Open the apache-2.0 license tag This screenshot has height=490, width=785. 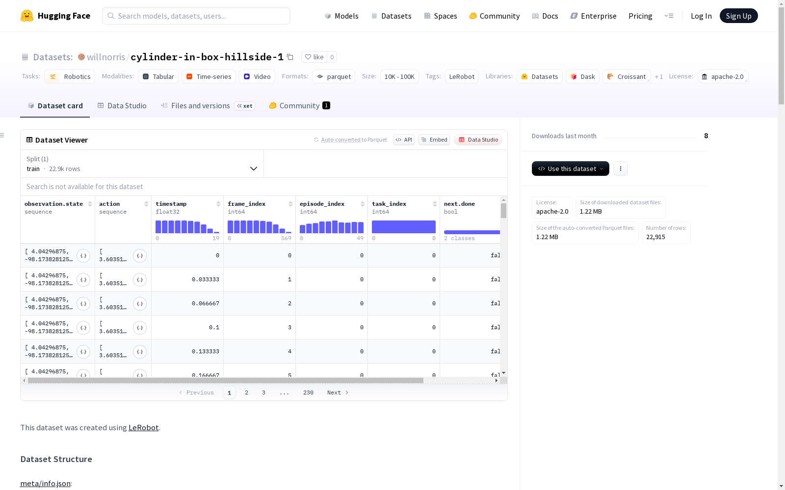pos(723,76)
